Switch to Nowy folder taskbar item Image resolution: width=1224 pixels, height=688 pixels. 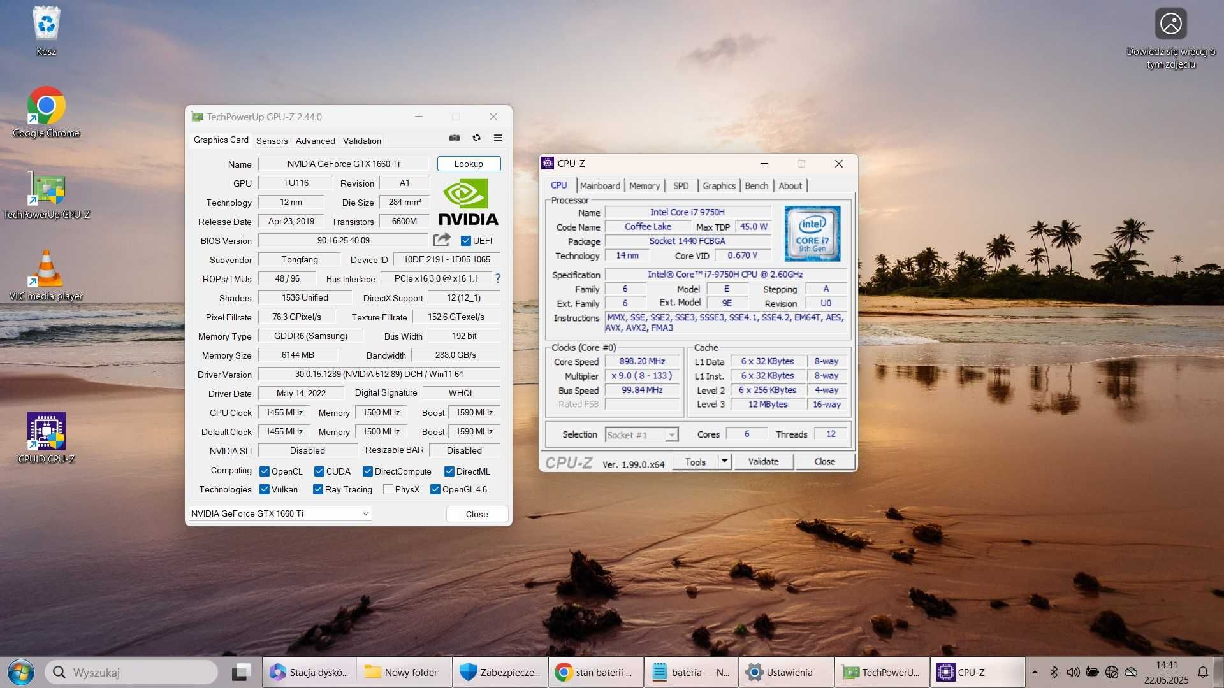click(405, 672)
